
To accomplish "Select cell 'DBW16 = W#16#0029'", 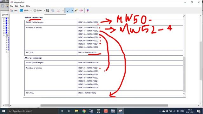I will point(88,34).
